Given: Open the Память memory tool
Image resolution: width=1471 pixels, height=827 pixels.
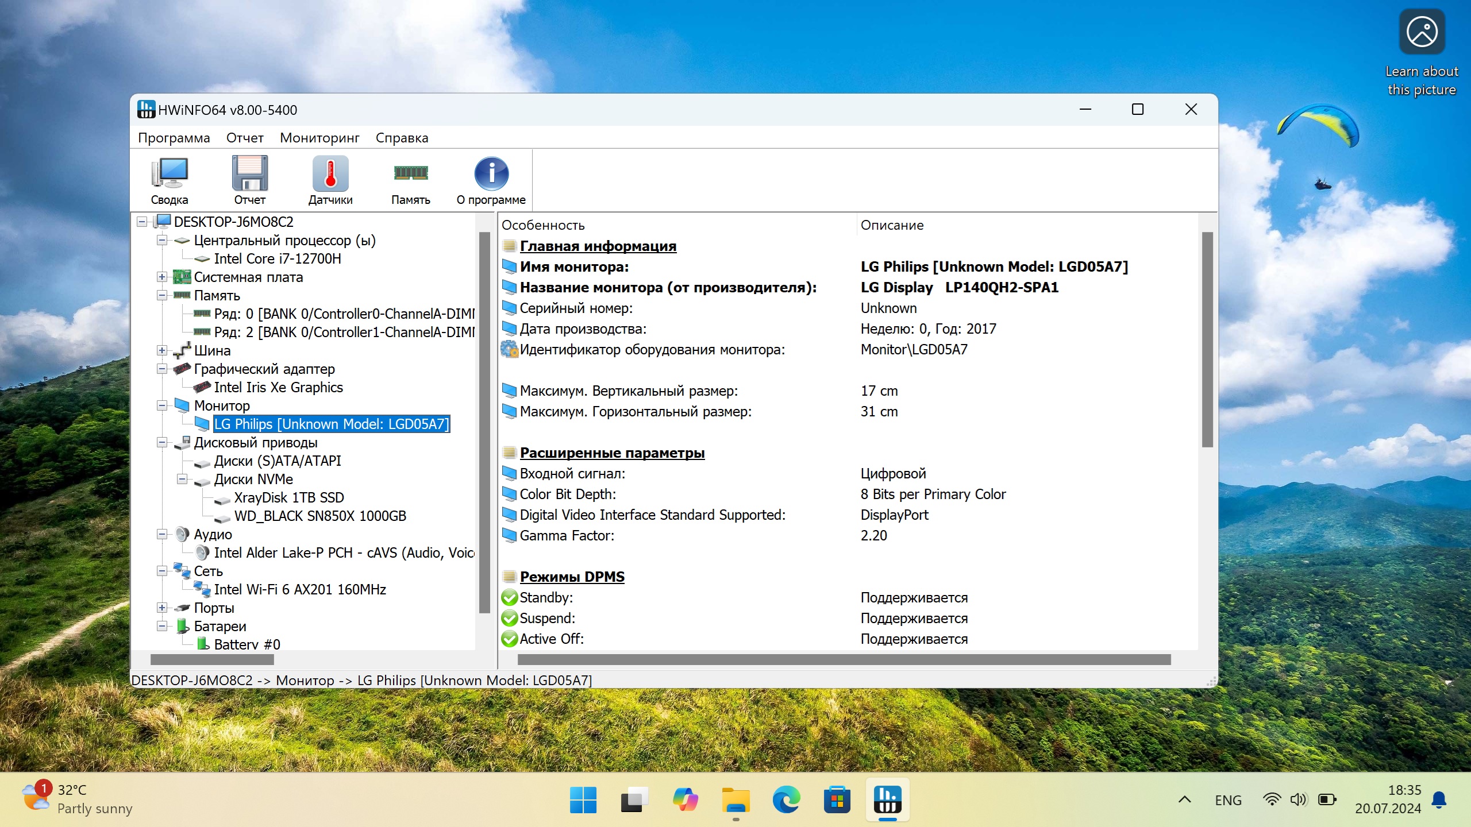Looking at the screenshot, I should [411, 181].
